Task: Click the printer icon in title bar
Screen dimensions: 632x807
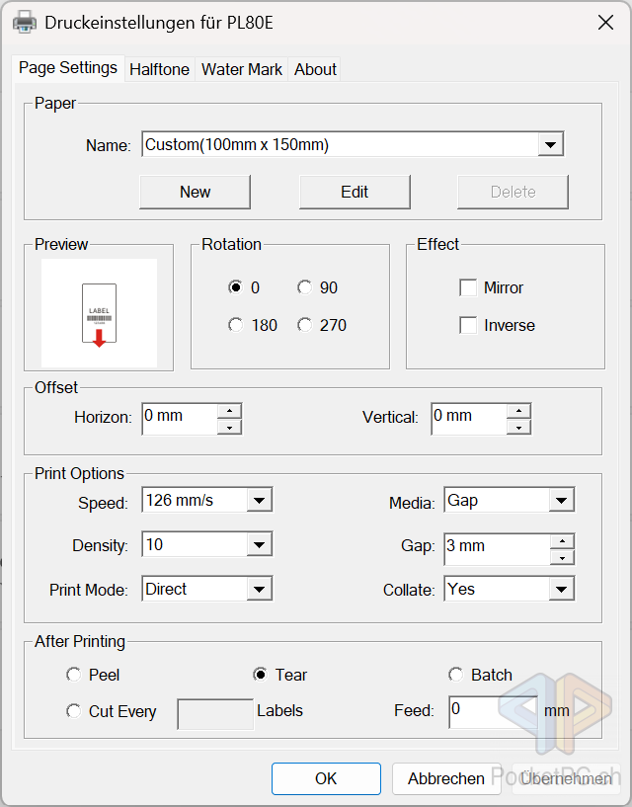Action: [25, 22]
